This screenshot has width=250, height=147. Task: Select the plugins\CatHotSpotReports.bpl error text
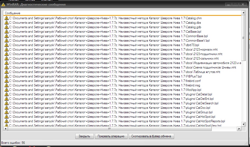[117, 121]
